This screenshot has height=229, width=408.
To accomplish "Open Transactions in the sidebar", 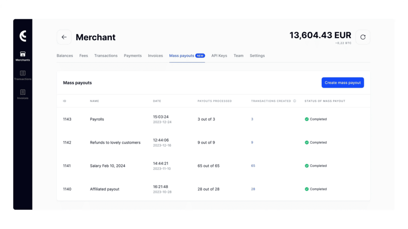I will (23, 75).
